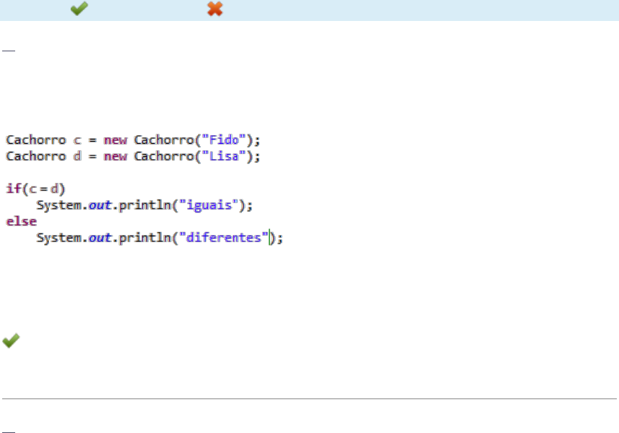Screen dimensions: 619x433
Task: Click the text cursor after "diferentes"
Action: pos(271,237)
